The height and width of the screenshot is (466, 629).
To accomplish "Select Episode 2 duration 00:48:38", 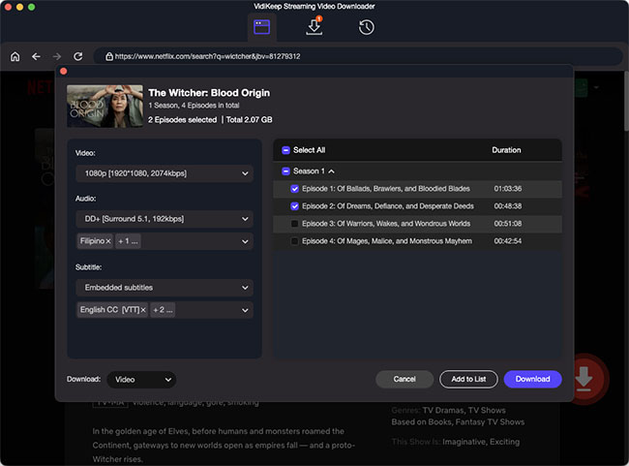I will (x=507, y=206).
